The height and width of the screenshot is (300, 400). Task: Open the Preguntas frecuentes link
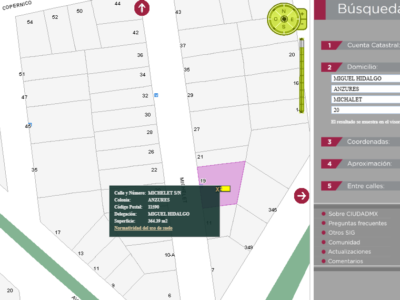357,223
